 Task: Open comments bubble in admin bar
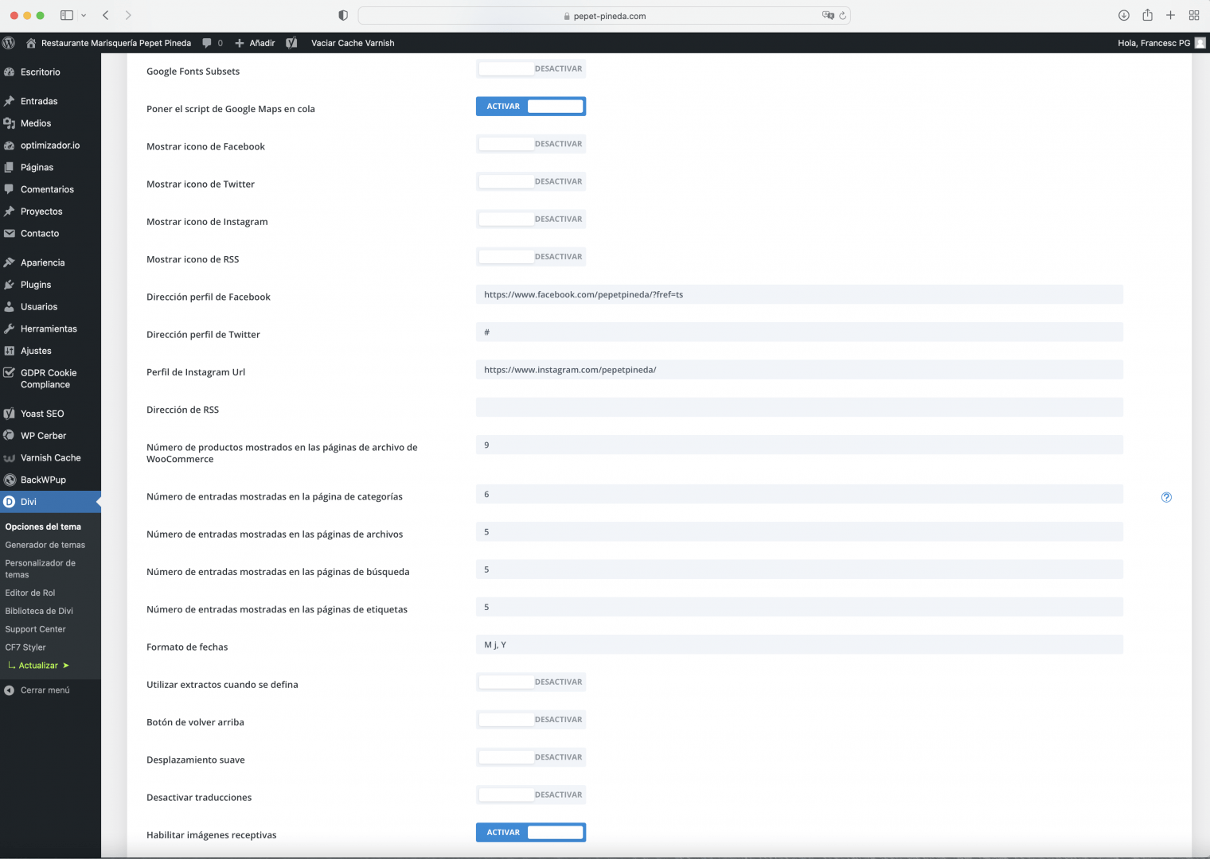click(x=207, y=43)
